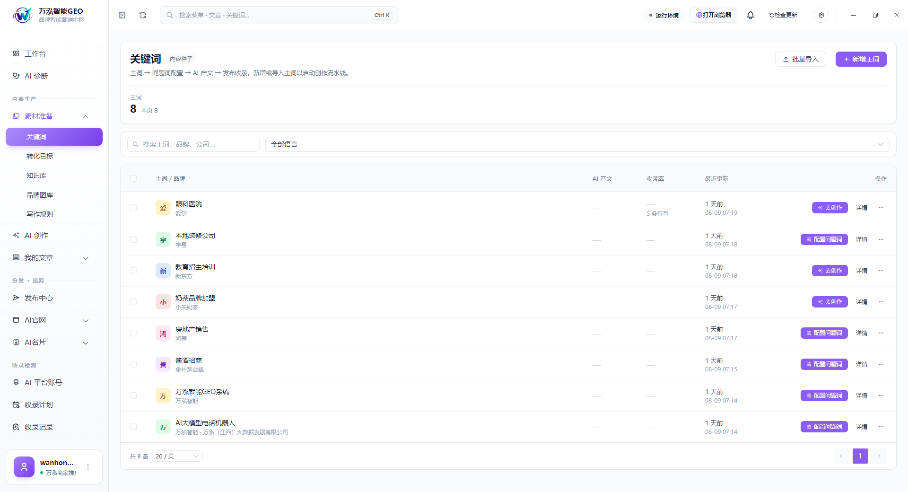Open the 全部语言 language filter dropdown
The image size is (908, 492).
point(577,144)
